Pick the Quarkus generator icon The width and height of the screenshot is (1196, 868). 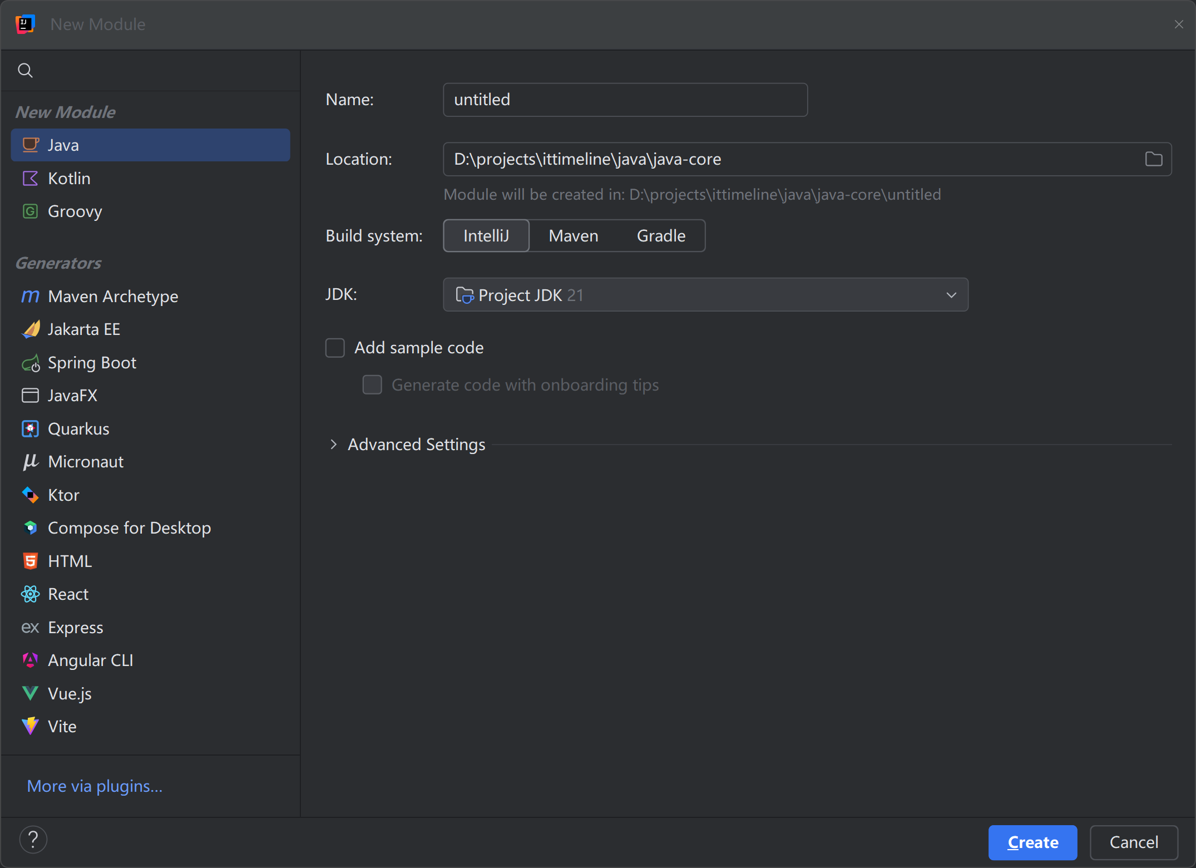tap(30, 429)
